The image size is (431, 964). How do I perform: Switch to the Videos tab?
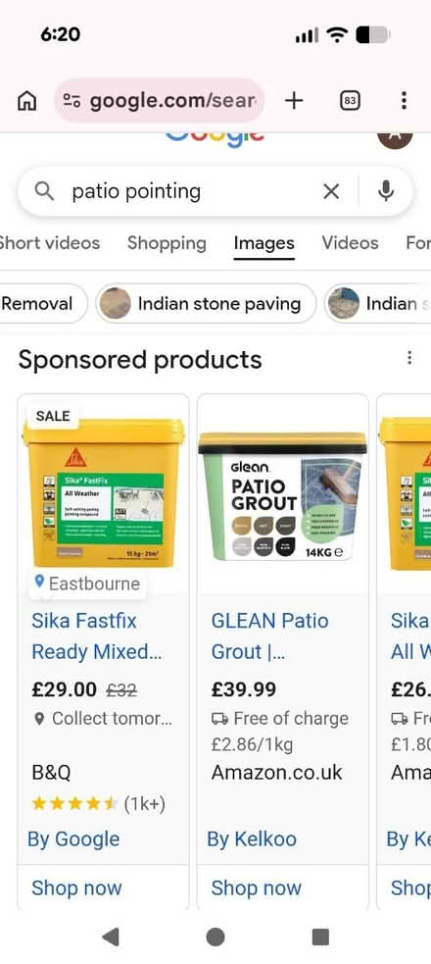[350, 243]
